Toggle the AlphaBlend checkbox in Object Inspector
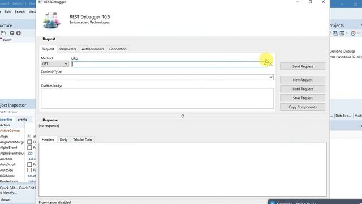 tap(29, 147)
